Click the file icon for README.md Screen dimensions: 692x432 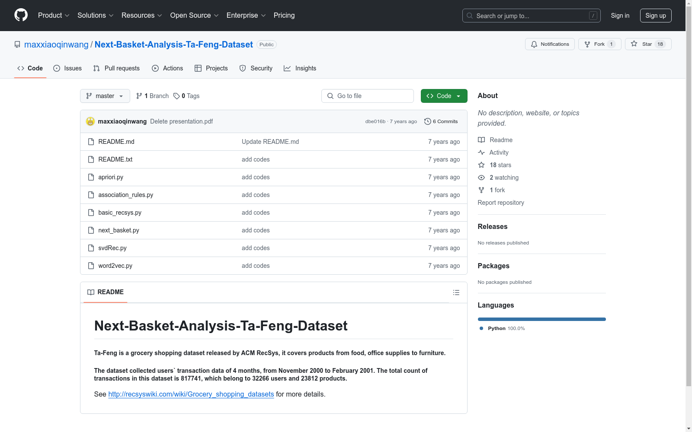(91, 142)
